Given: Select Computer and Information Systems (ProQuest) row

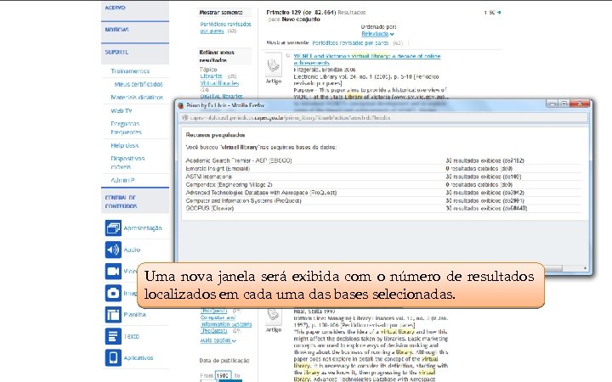Looking at the screenshot, I should coord(383,200).
